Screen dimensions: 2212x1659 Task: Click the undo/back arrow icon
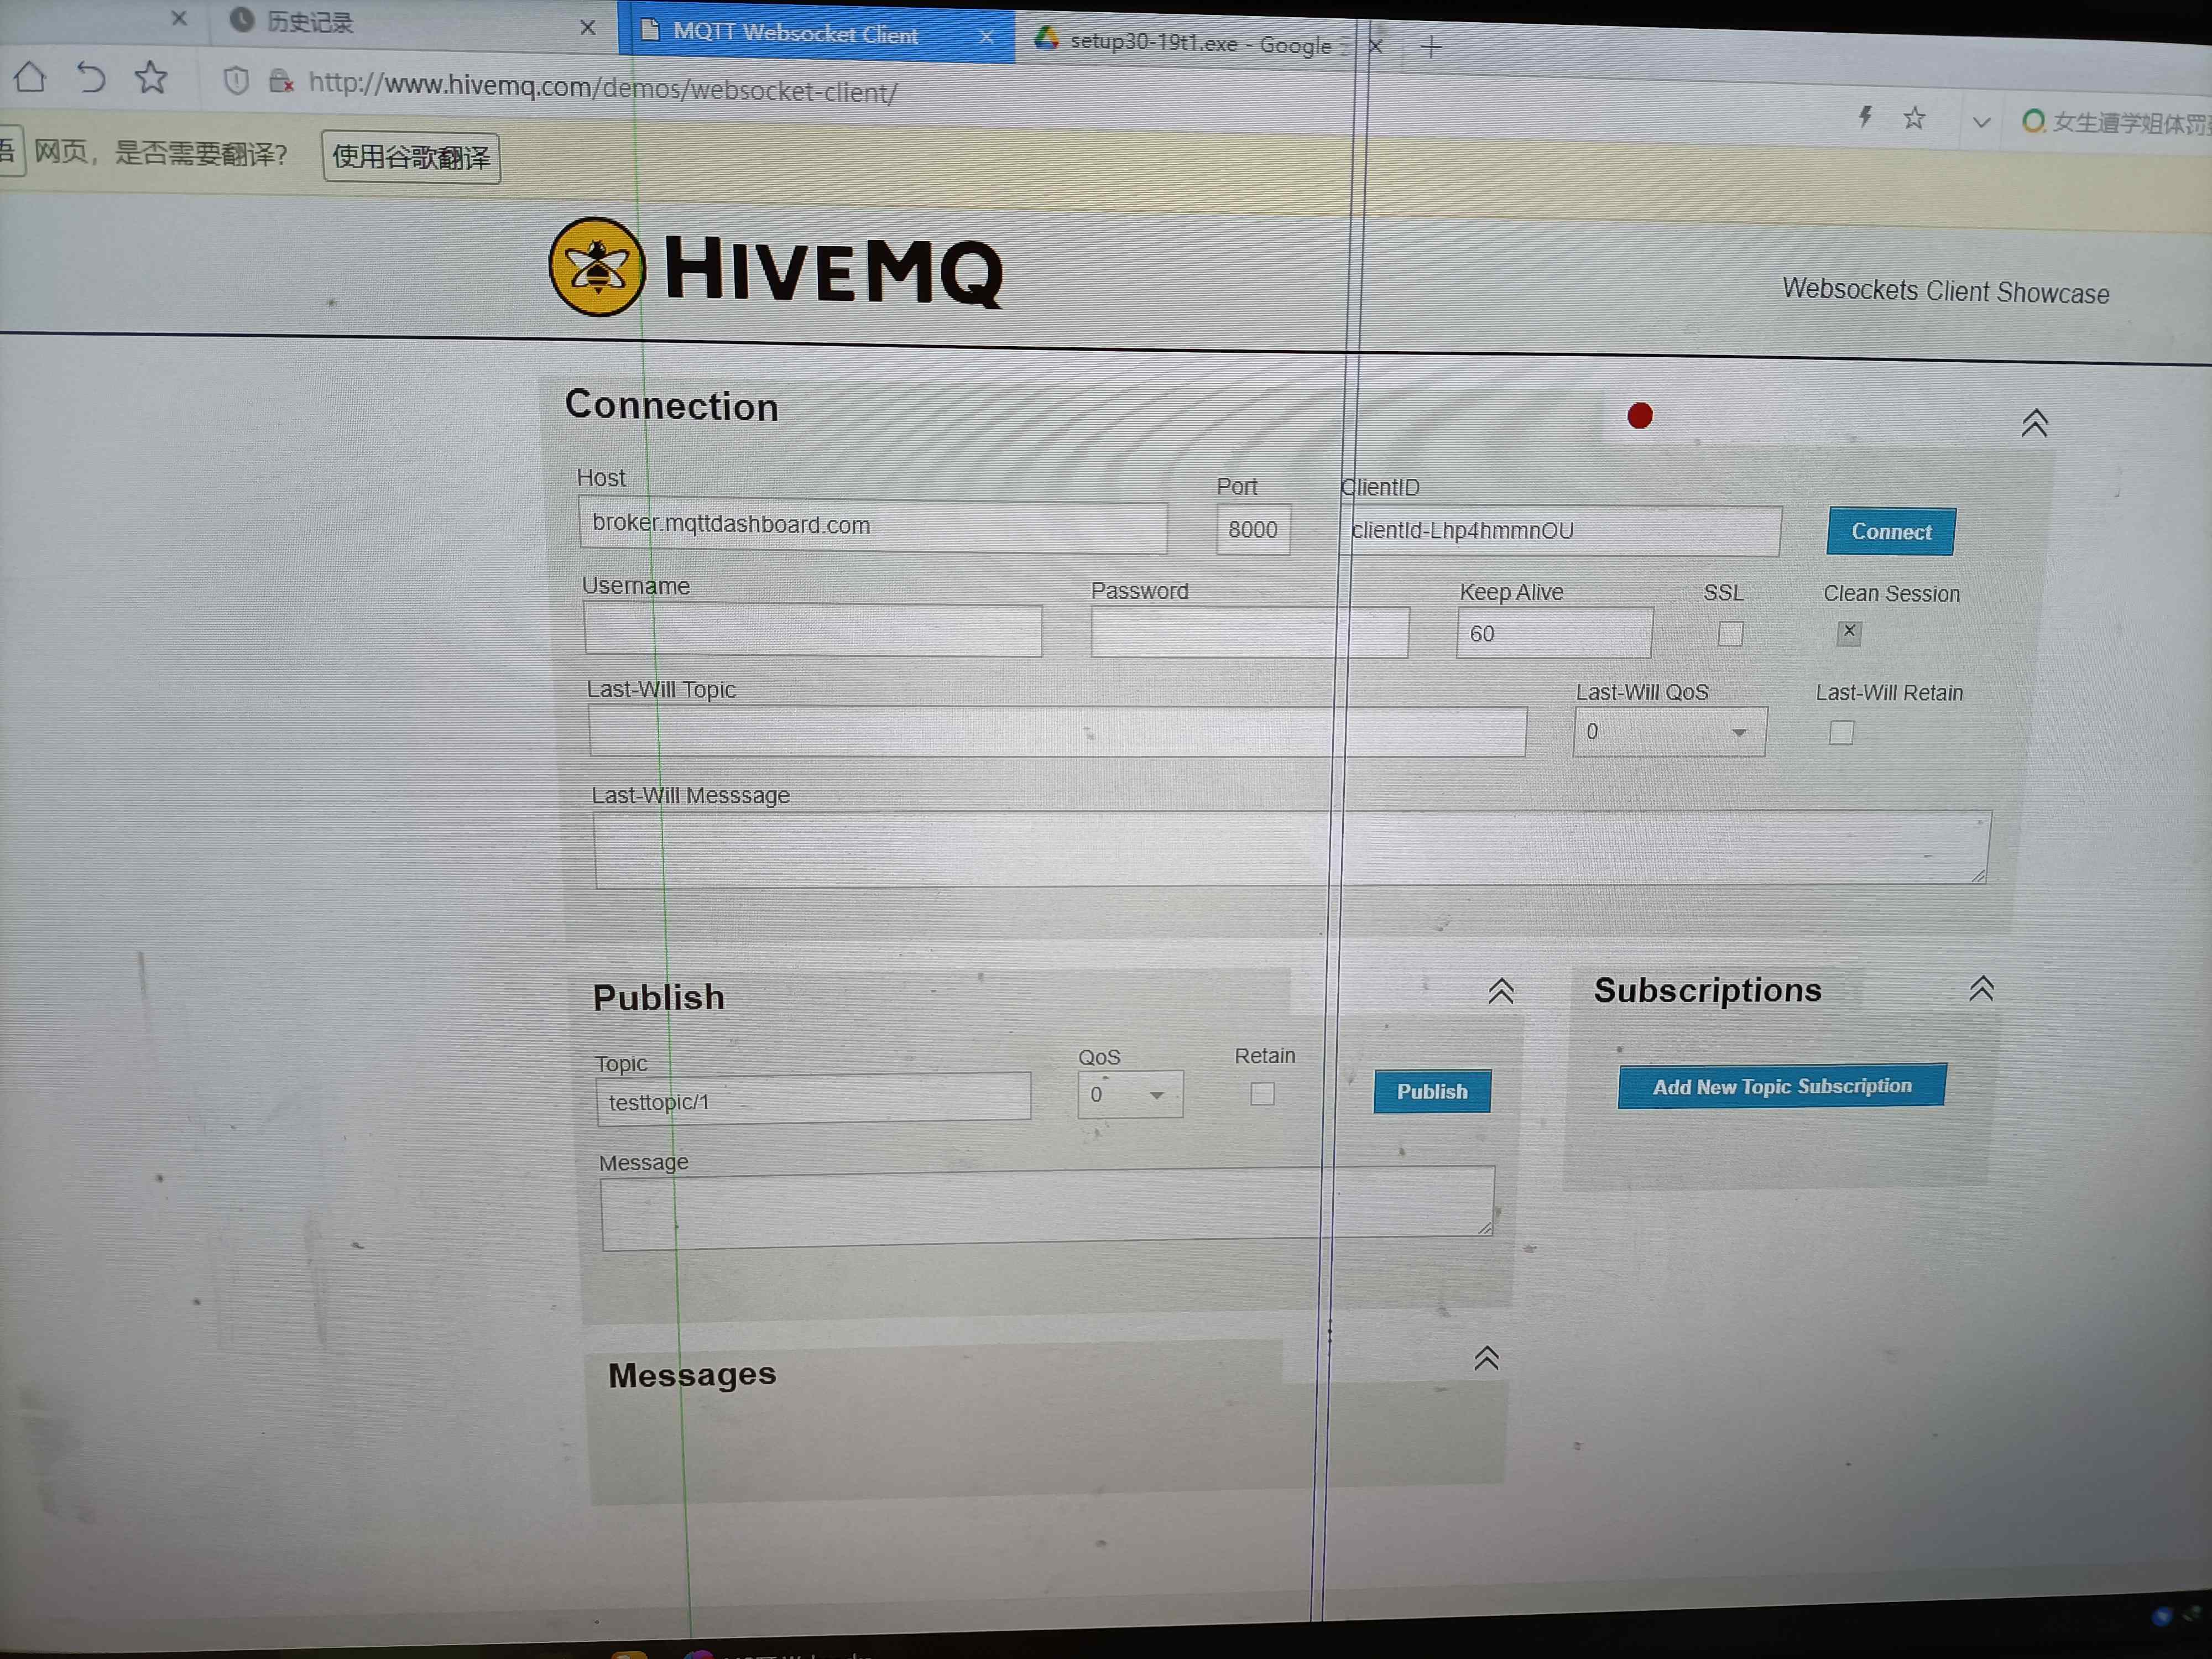click(x=91, y=77)
